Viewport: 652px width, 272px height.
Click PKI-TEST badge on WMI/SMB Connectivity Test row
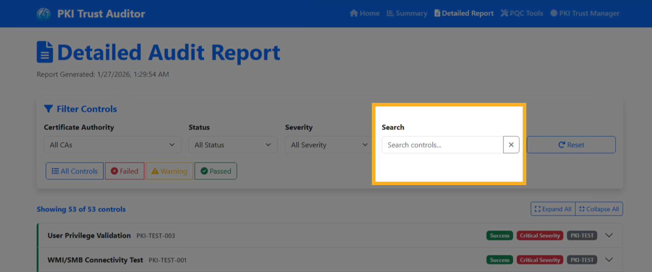582,260
